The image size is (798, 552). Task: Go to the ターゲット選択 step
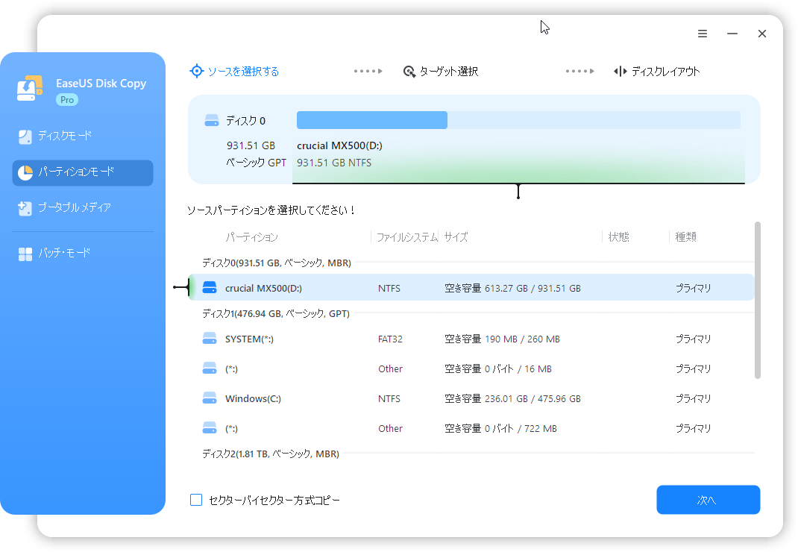click(441, 72)
